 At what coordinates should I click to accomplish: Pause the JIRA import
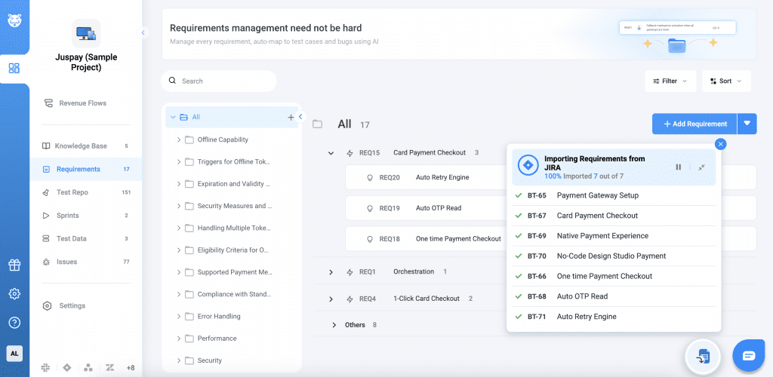[678, 167]
